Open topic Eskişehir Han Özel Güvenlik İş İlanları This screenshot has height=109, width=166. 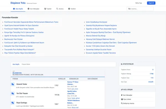click(19, 46)
